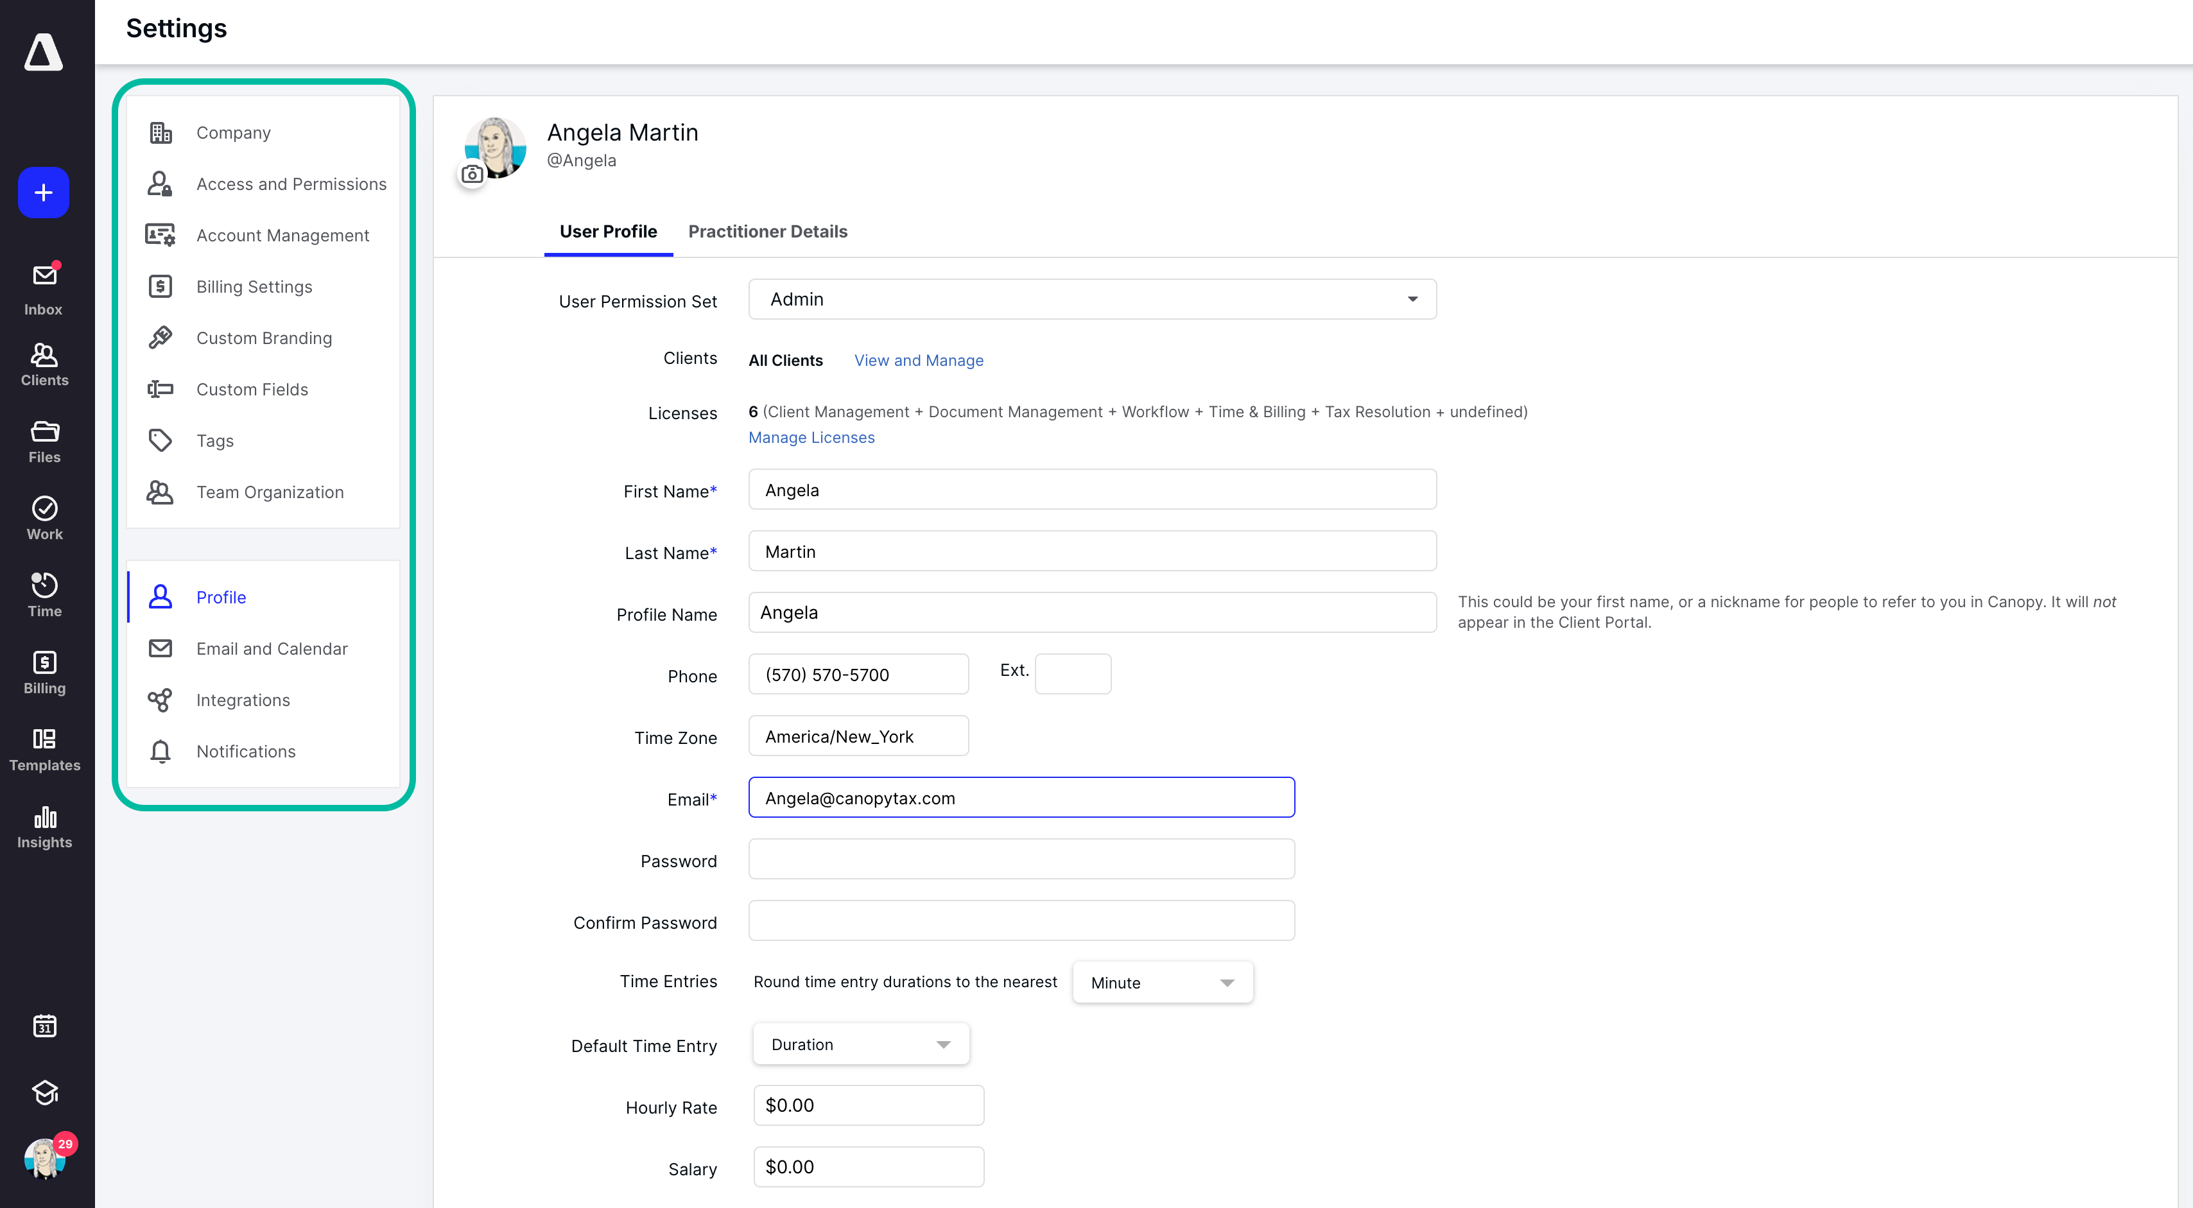Expand the User Permission Set dropdown
The image size is (2193, 1208).
click(x=1091, y=299)
